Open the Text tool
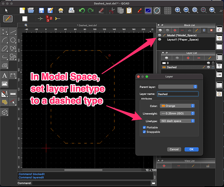Screen dimensions: 224x187 click(x=4, y=76)
